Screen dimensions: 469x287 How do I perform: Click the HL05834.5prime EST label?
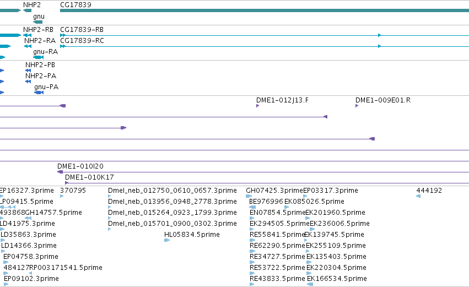pyautogui.click(x=192, y=235)
